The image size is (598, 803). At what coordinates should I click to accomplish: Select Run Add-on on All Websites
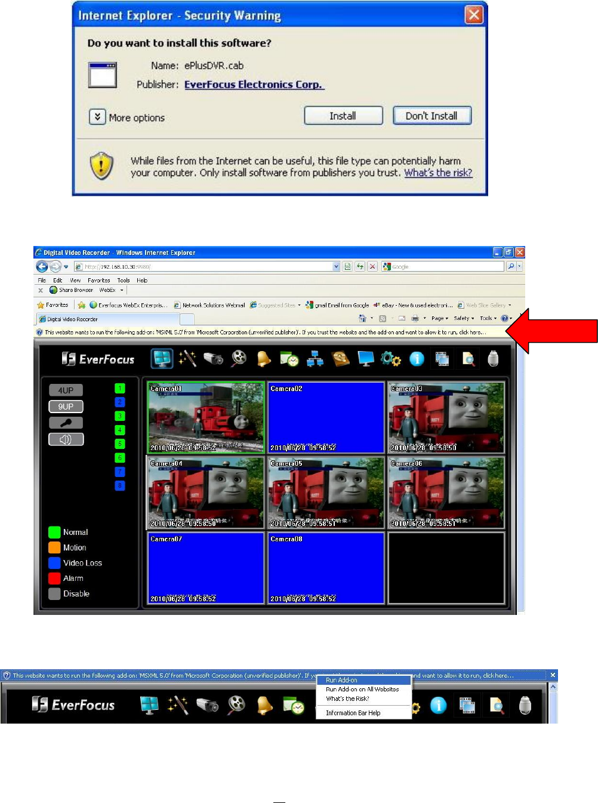[x=363, y=689]
